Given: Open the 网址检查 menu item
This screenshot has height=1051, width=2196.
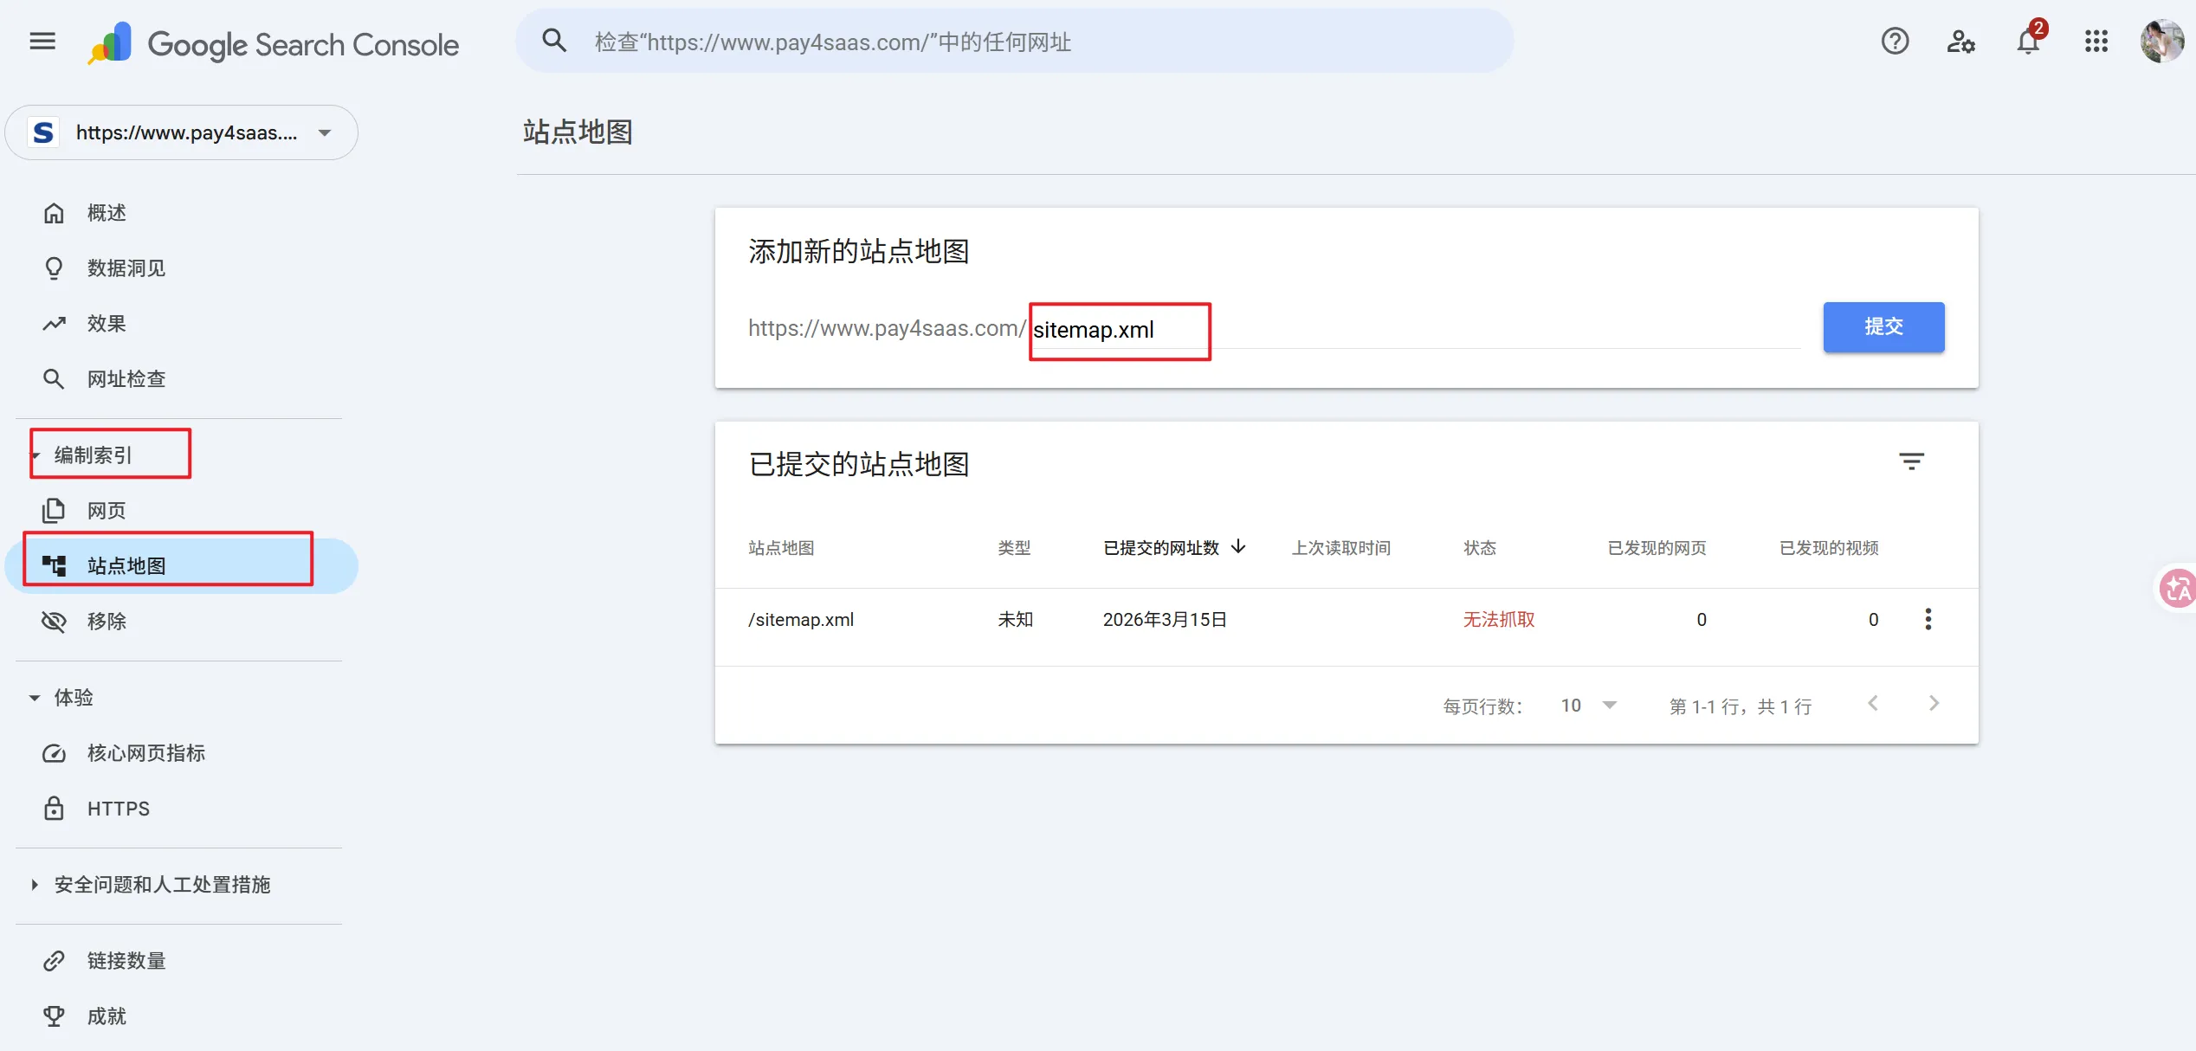Looking at the screenshot, I should click(x=126, y=379).
